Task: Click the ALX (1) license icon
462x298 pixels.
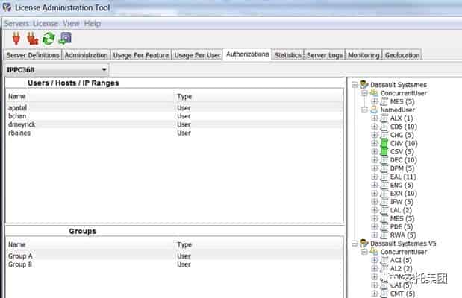Action: coord(384,118)
